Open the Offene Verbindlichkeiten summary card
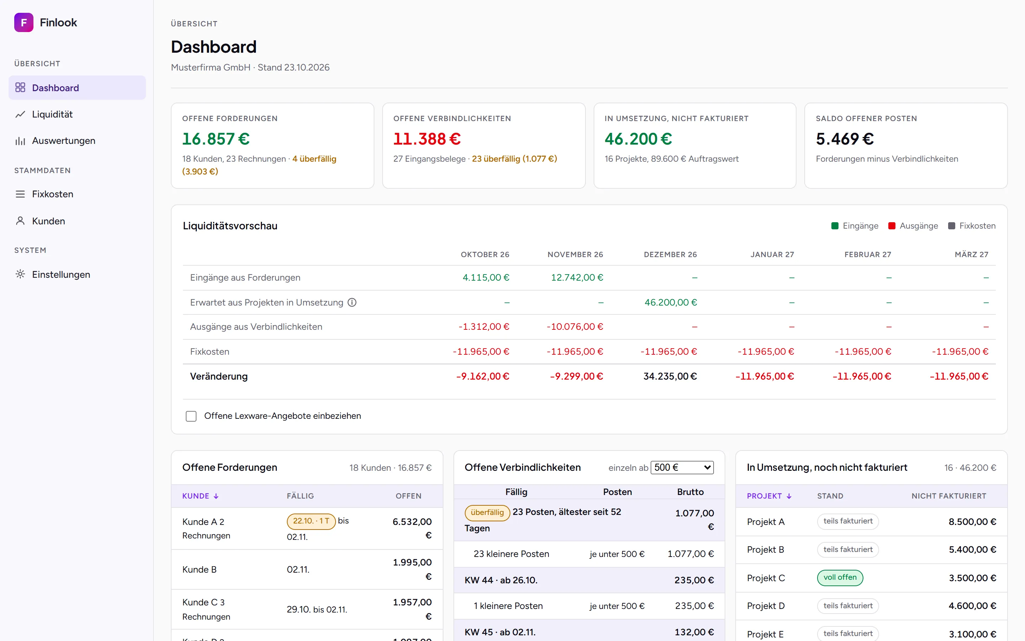Viewport: 1025px width, 641px height. point(484,145)
